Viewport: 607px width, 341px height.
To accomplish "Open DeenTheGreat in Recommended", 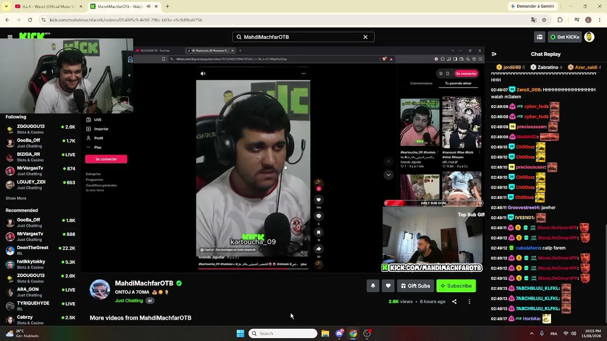I will pyautogui.click(x=40, y=251).
